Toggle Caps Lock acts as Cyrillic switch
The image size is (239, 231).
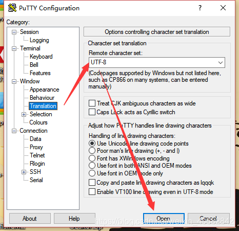pos(92,112)
